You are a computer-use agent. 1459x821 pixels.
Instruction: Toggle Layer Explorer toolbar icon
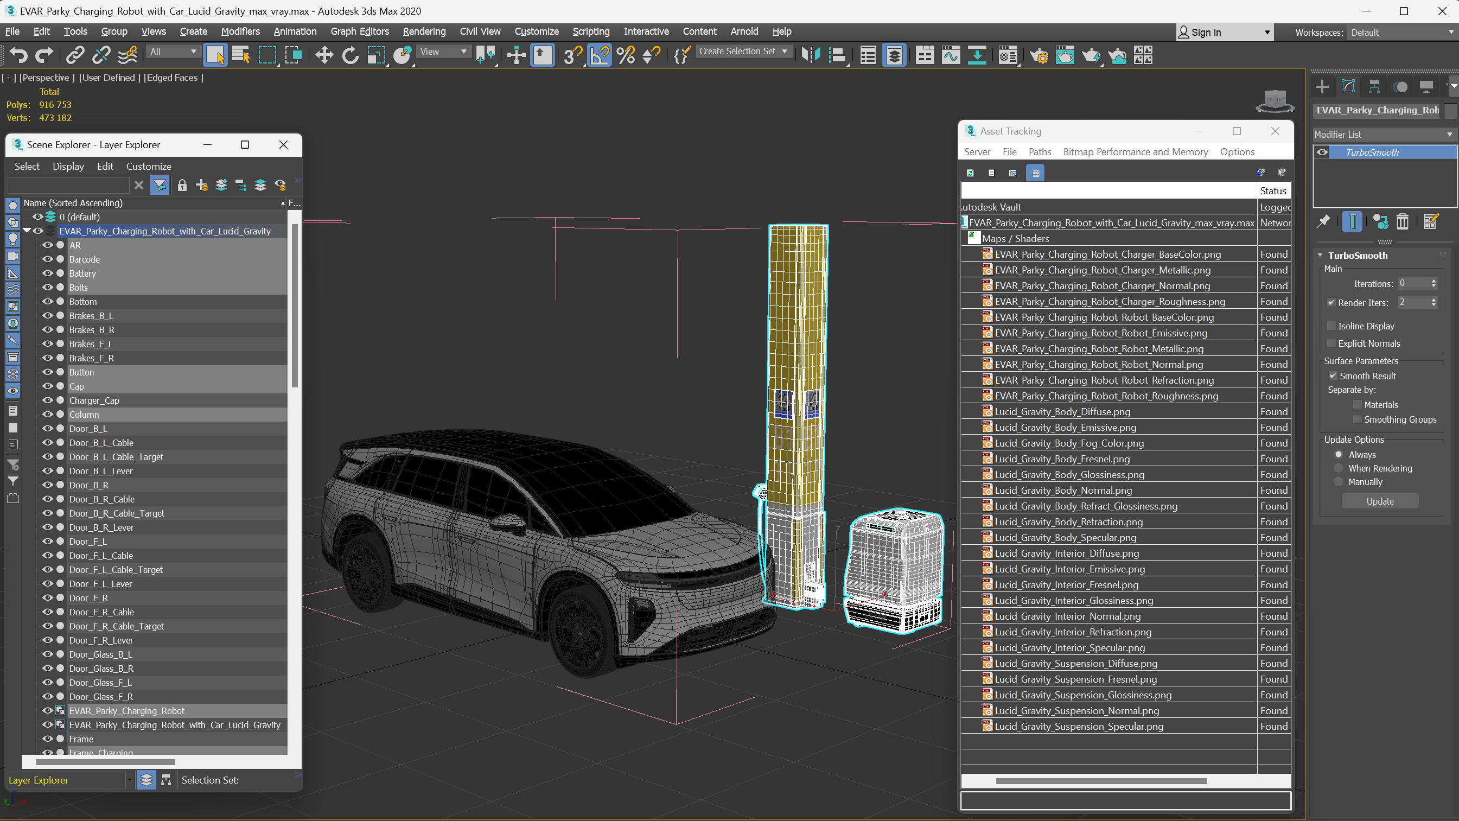pyautogui.click(x=894, y=55)
